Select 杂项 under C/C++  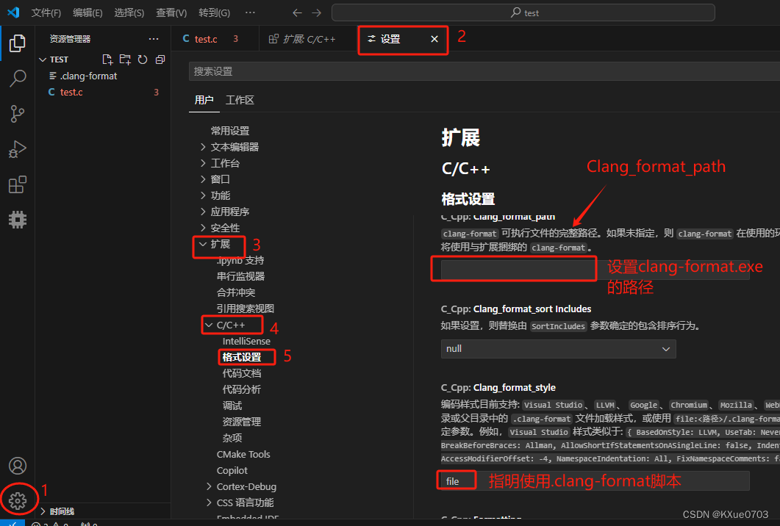point(232,438)
